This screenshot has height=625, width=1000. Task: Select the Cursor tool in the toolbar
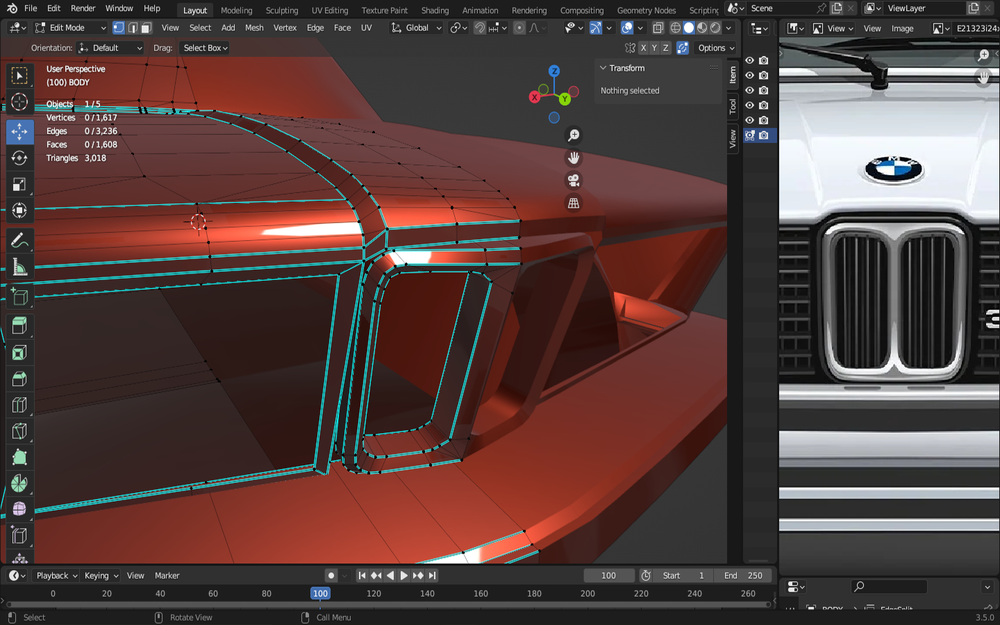click(19, 102)
